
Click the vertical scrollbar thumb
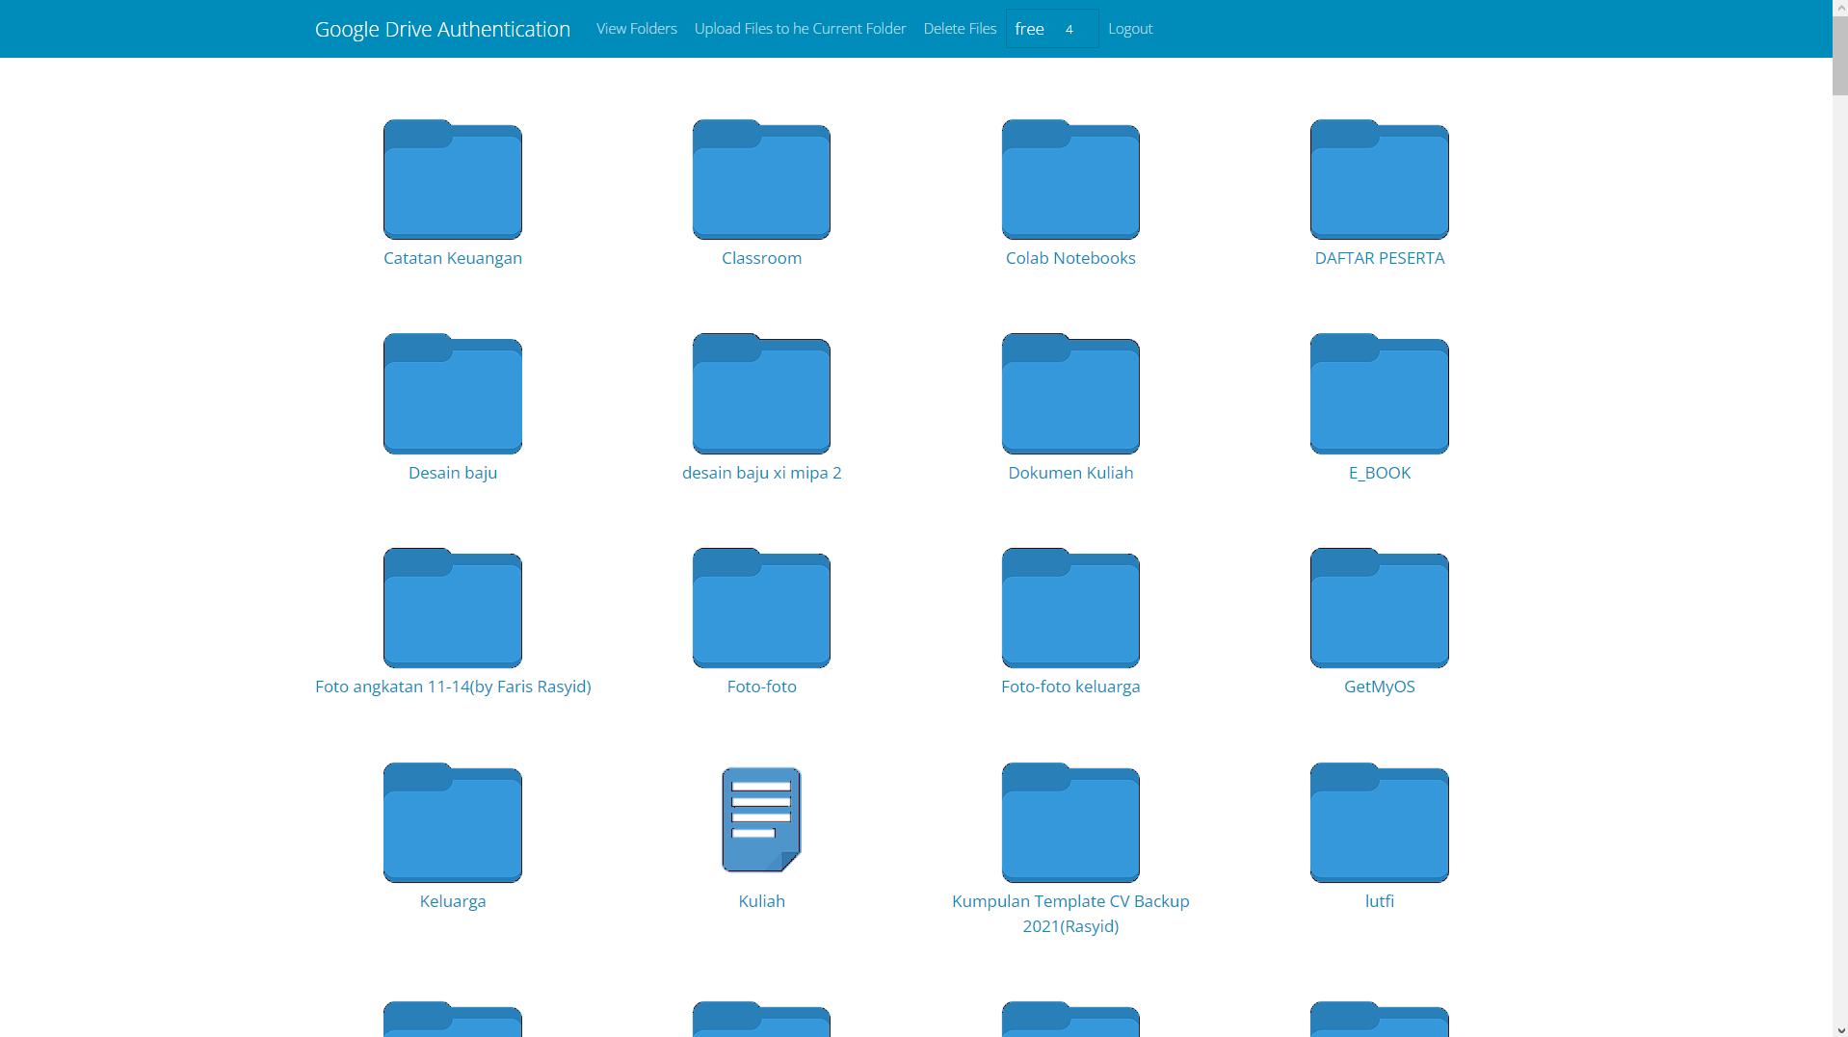(x=1840, y=56)
